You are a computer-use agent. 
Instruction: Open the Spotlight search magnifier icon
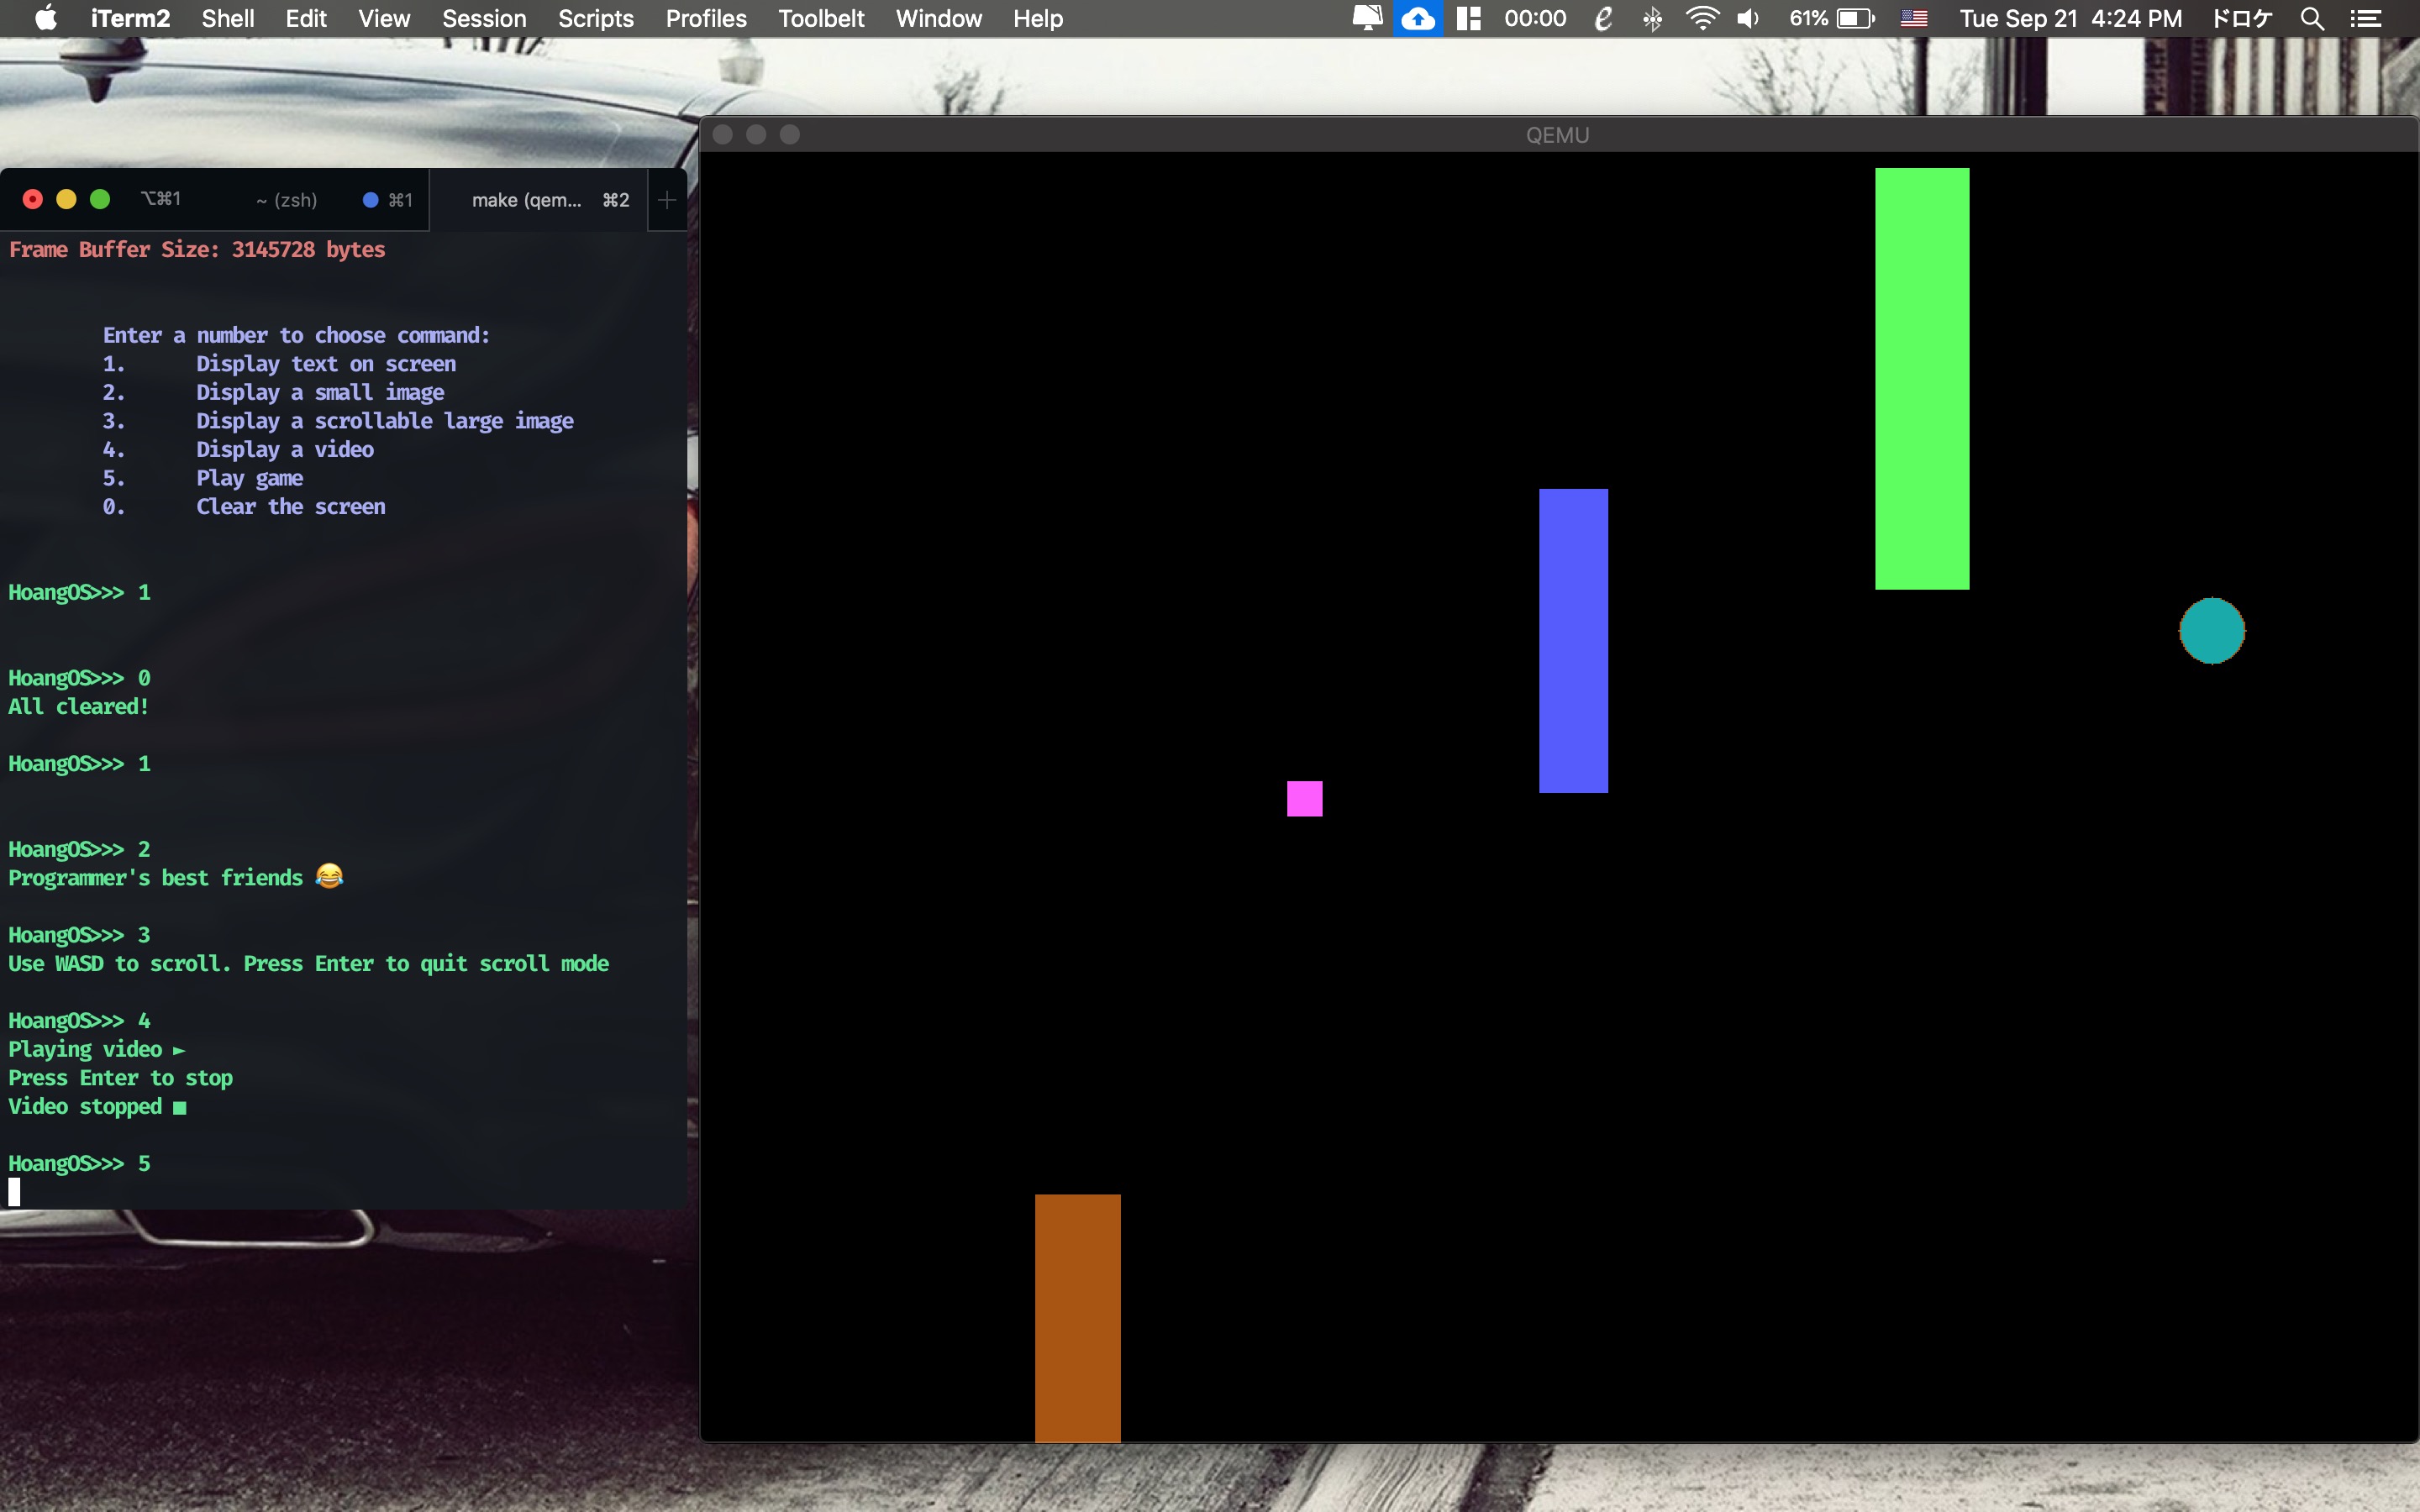click(x=2311, y=19)
